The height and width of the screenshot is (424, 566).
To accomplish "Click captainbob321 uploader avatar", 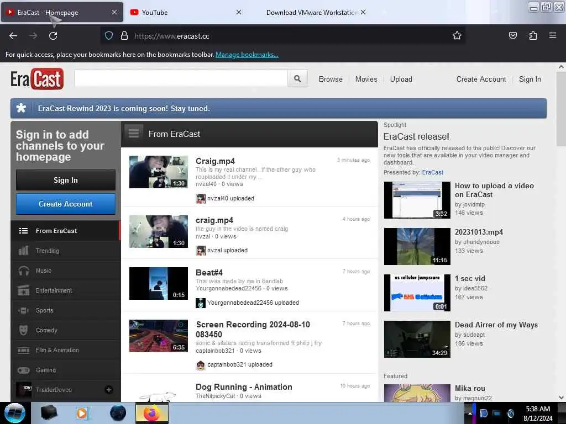I will (x=200, y=365).
